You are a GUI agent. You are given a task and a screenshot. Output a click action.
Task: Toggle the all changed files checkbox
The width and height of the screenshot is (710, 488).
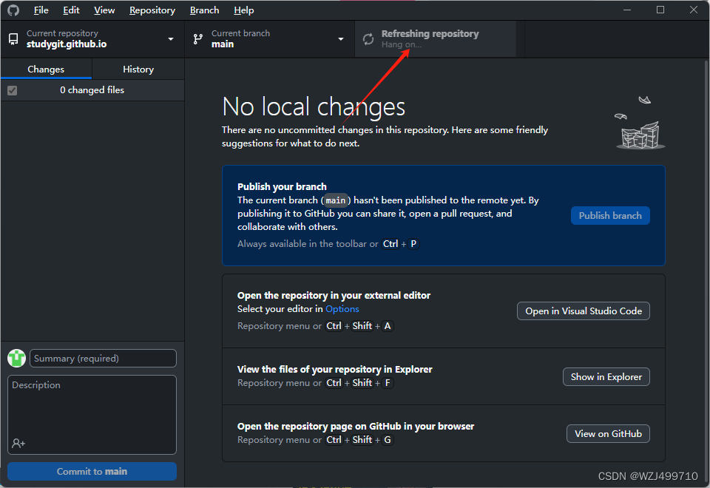[x=13, y=90]
